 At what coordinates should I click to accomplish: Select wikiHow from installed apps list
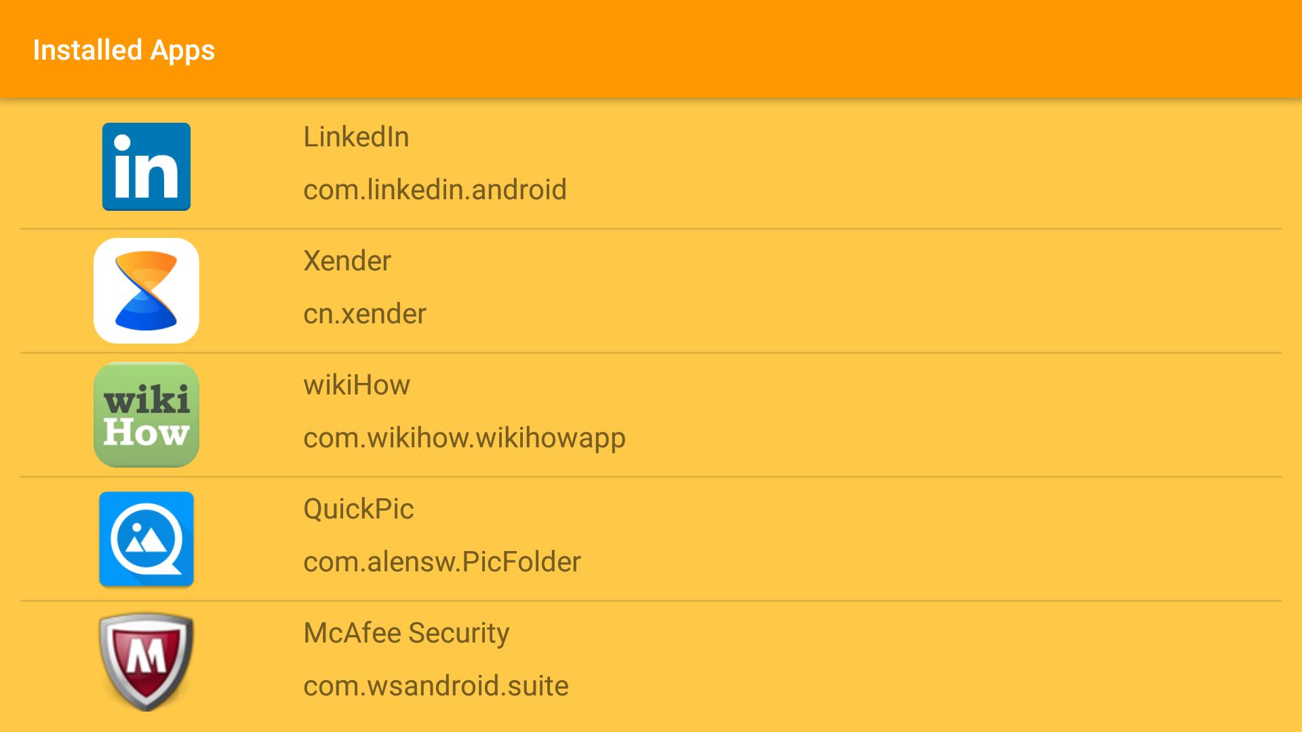click(x=651, y=414)
